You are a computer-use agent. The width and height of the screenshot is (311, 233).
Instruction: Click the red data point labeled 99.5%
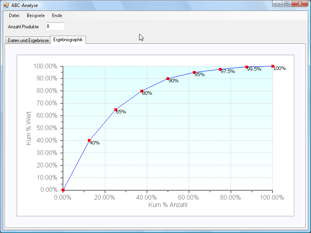(x=246, y=67)
